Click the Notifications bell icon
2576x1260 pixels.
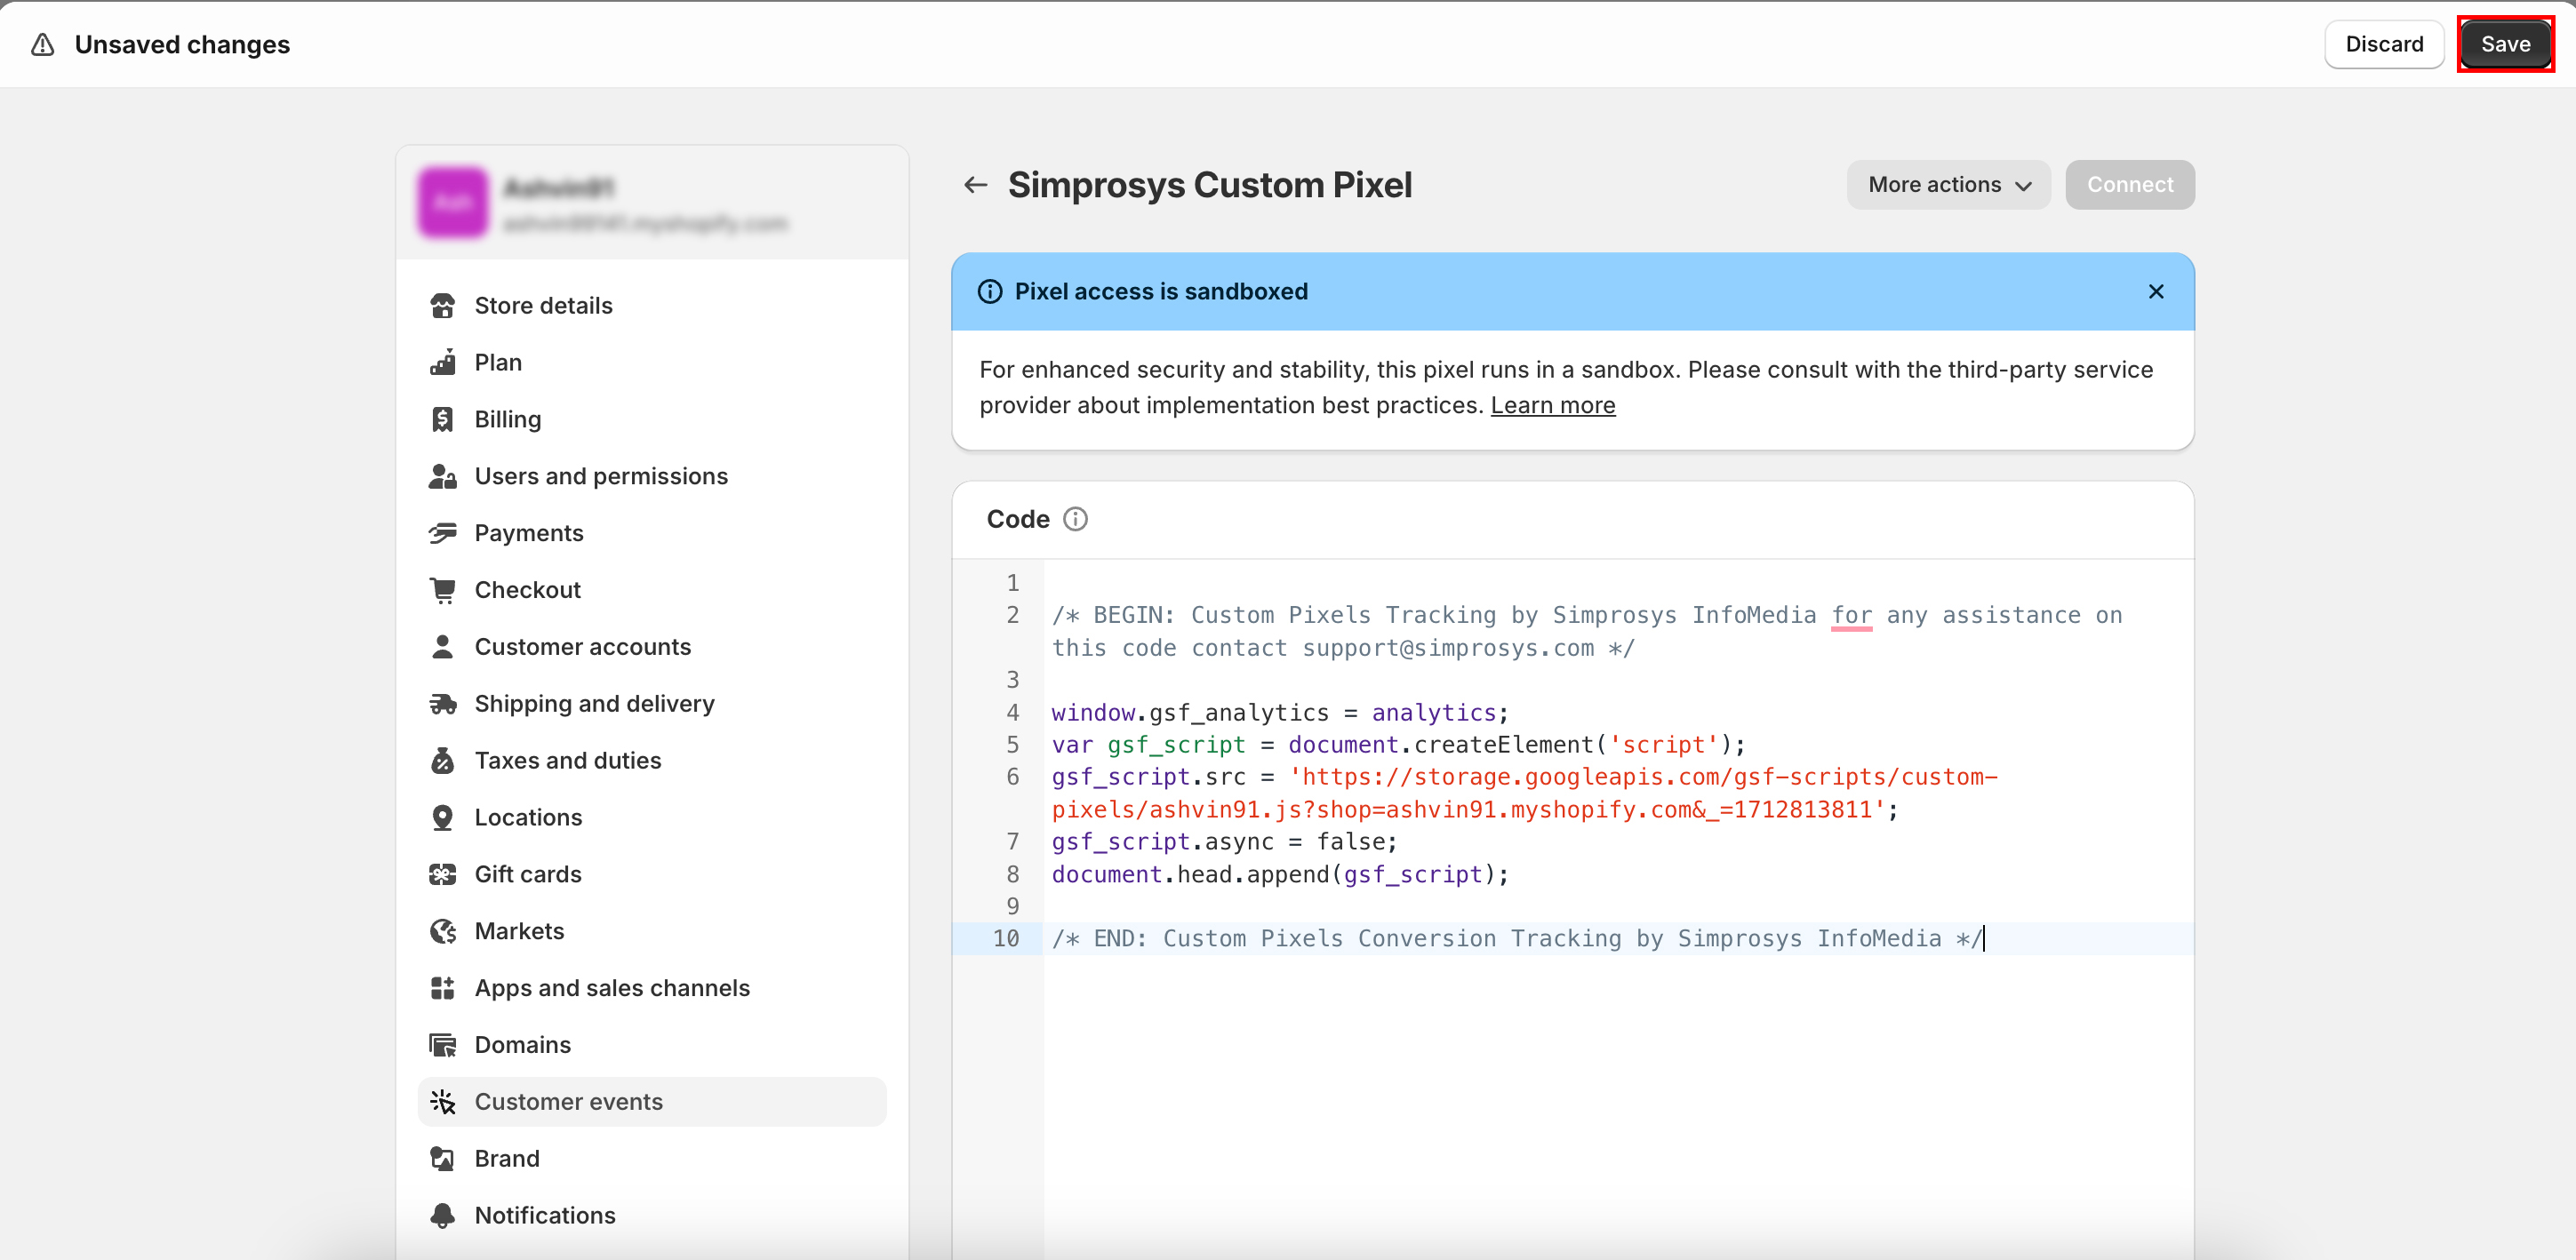[442, 1216]
